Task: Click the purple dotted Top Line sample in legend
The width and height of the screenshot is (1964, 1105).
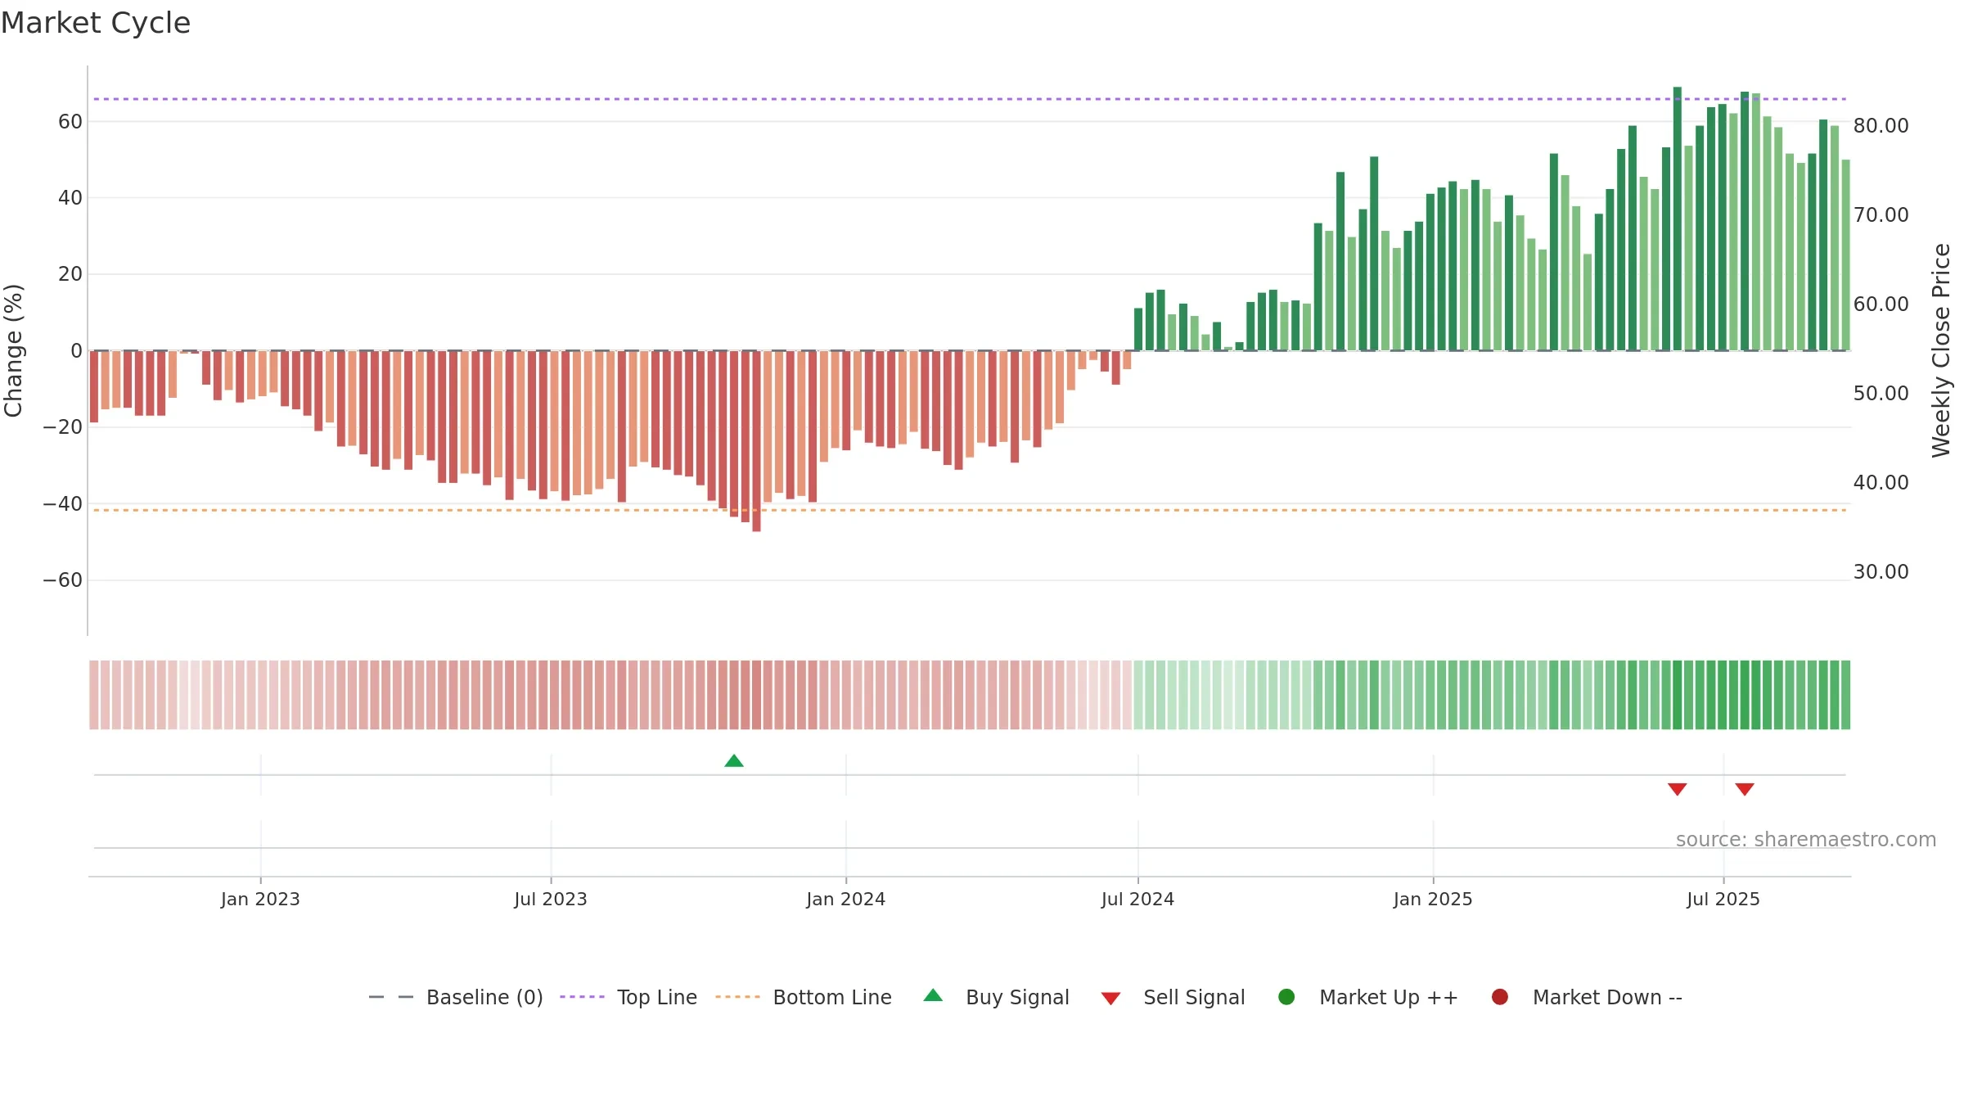Action: (x=582, y=997)
